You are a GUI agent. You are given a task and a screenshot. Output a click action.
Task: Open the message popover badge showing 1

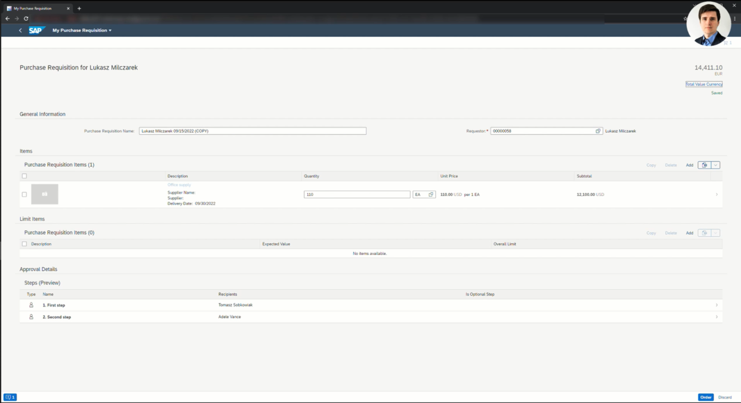[x=11, y=397]
